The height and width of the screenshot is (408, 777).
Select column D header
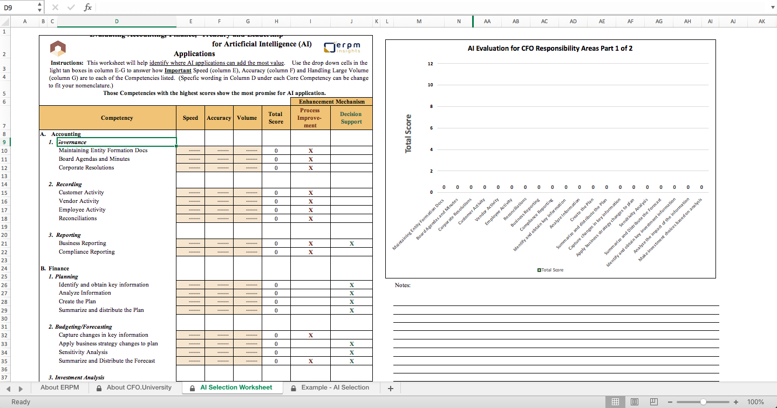pos(117,21)
